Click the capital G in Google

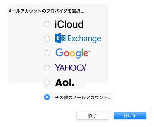tap(60, 52)
